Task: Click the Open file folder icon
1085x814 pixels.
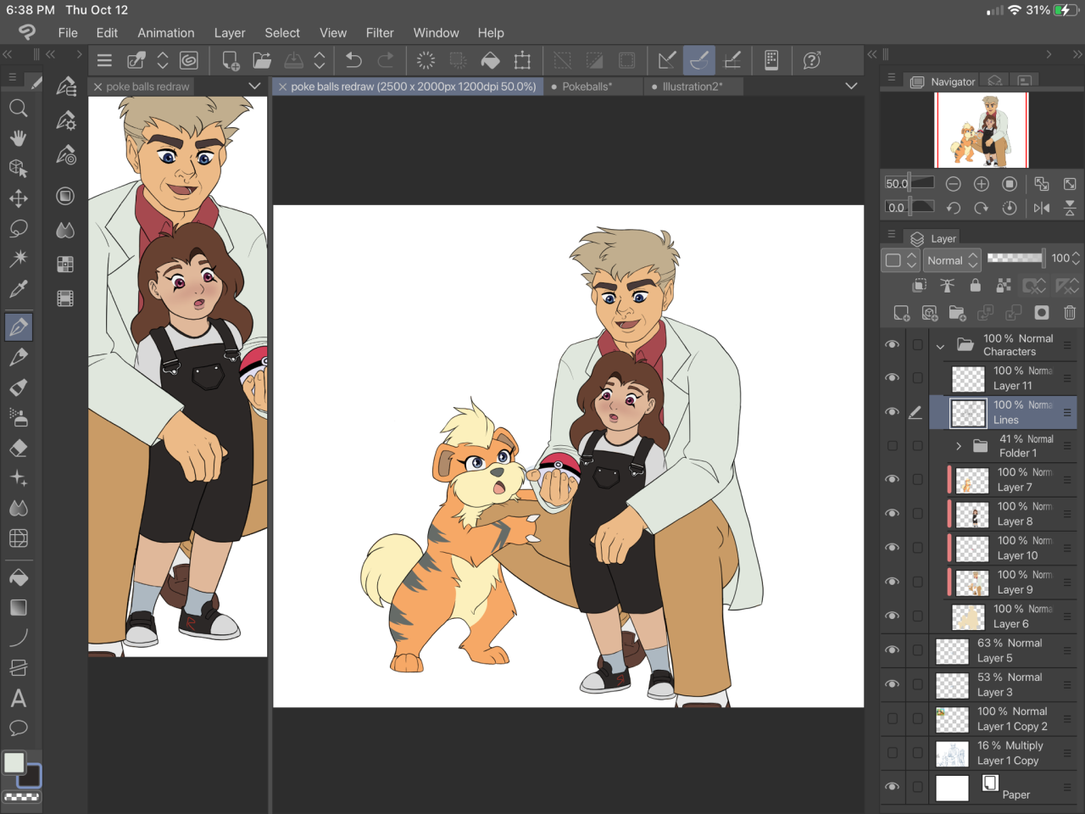Action: pos(262,60)
